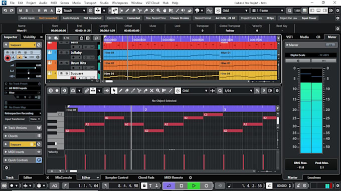Toggle global Solo S state button
The image size is (341, 191).
pyautogui.click(x=27, y=10)
